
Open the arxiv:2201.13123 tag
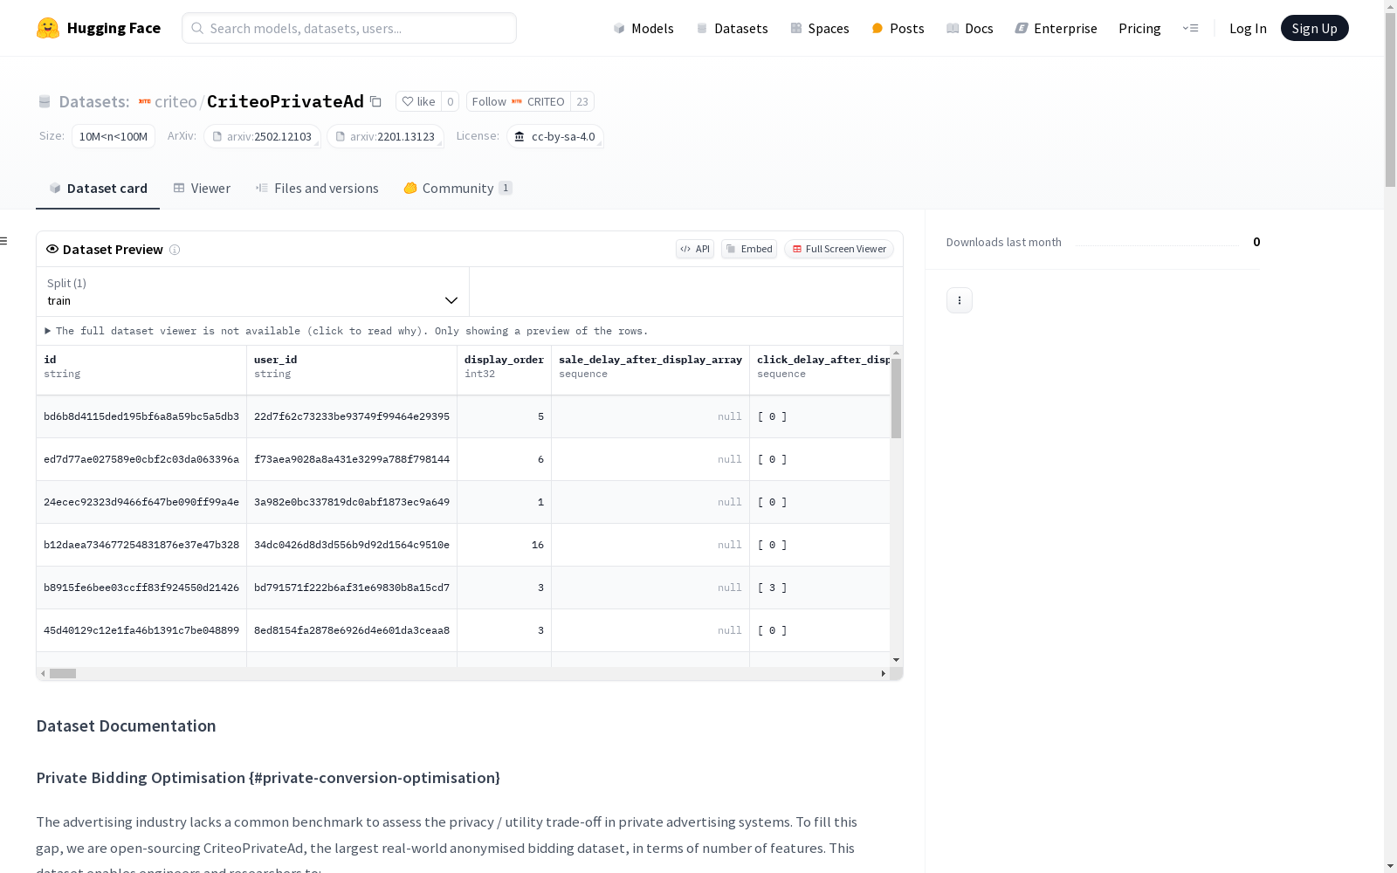[x=385, y=136]
